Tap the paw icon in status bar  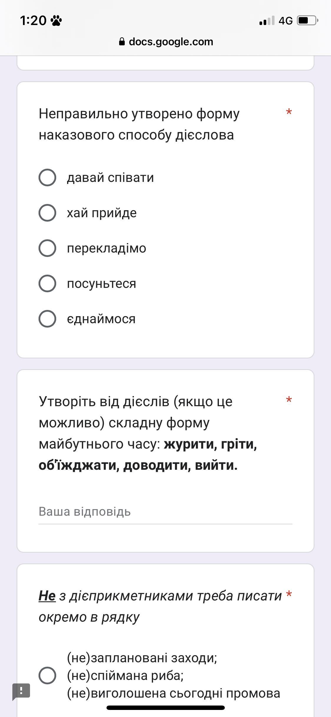click(x=56, y=21)
